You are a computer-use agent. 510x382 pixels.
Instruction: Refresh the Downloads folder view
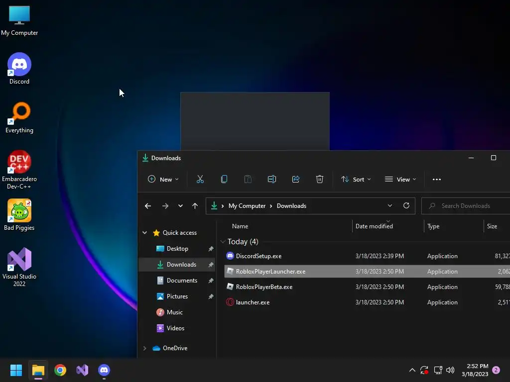[x=406, y=205]
